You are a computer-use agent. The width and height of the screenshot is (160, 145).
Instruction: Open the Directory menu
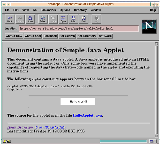pos(80,10)
